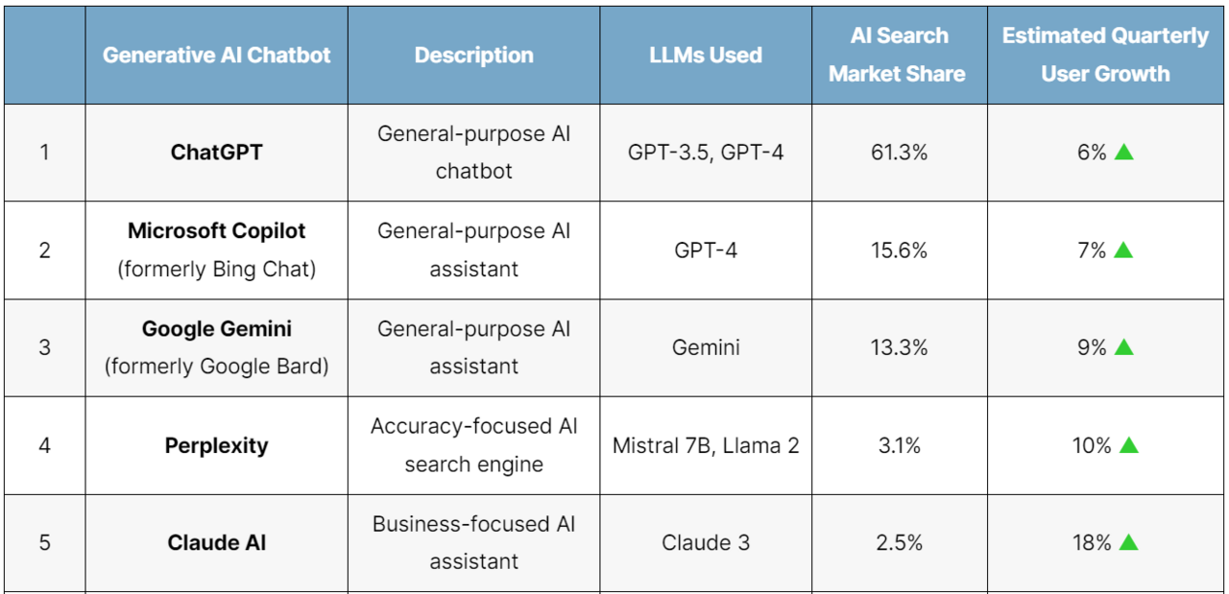This screenshot has height=594, width=1229.
Task: Click the green up arrow beside 9%
Action: 1124,347
